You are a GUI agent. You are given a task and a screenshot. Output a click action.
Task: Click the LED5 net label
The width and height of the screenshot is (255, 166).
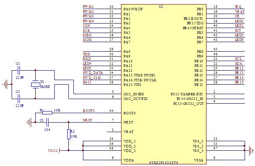239,35
